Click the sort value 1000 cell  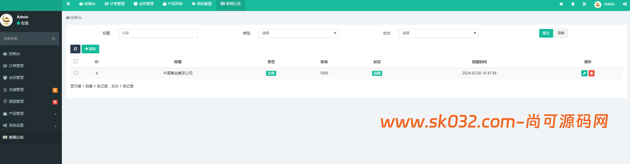point(324,73)
